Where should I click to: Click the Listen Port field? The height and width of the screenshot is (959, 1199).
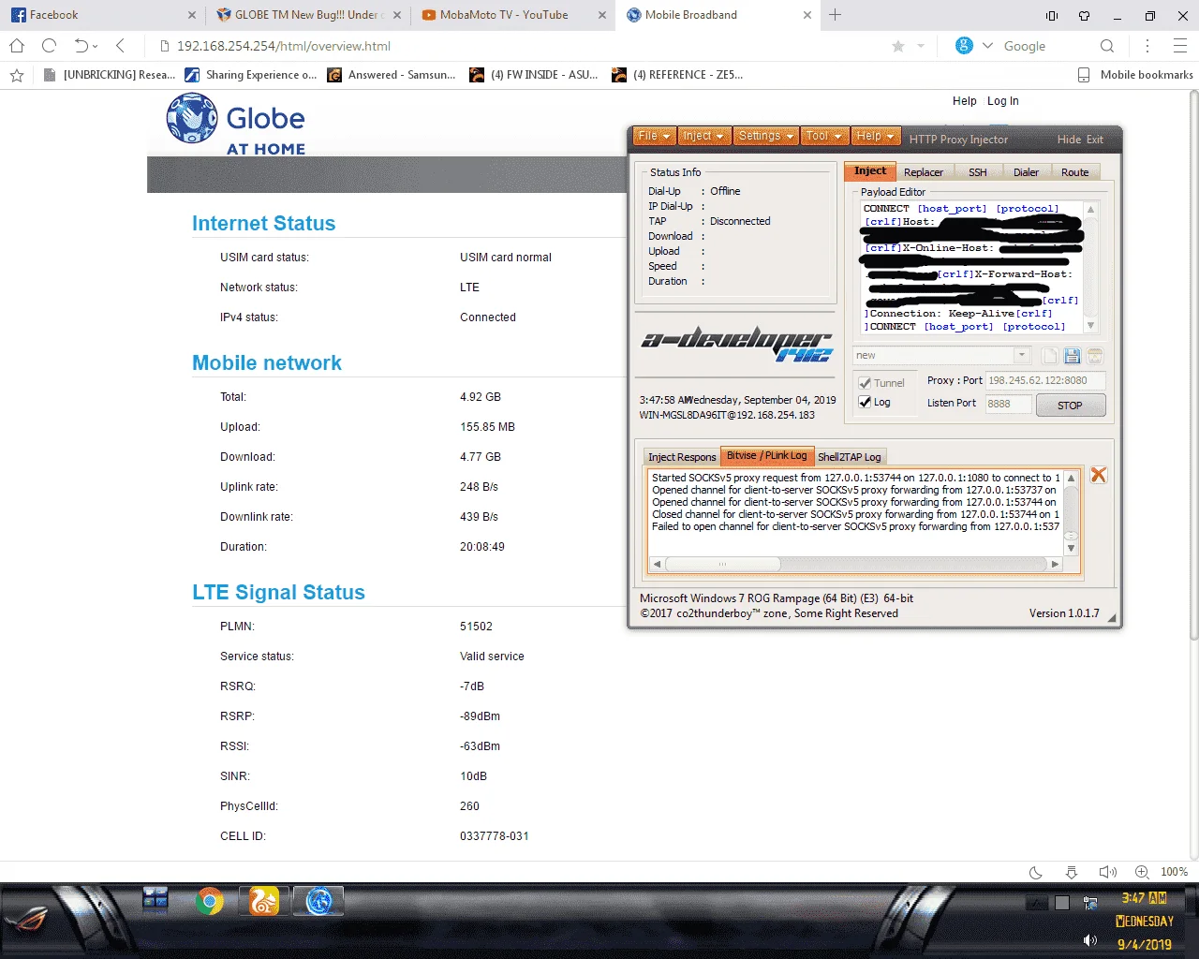tap(1008, 404)
